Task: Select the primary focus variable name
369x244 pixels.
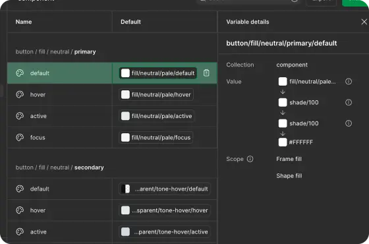Action: [38, 137]
